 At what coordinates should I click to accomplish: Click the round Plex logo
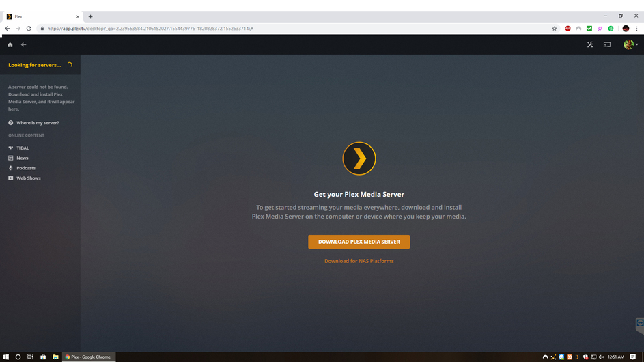359,158
